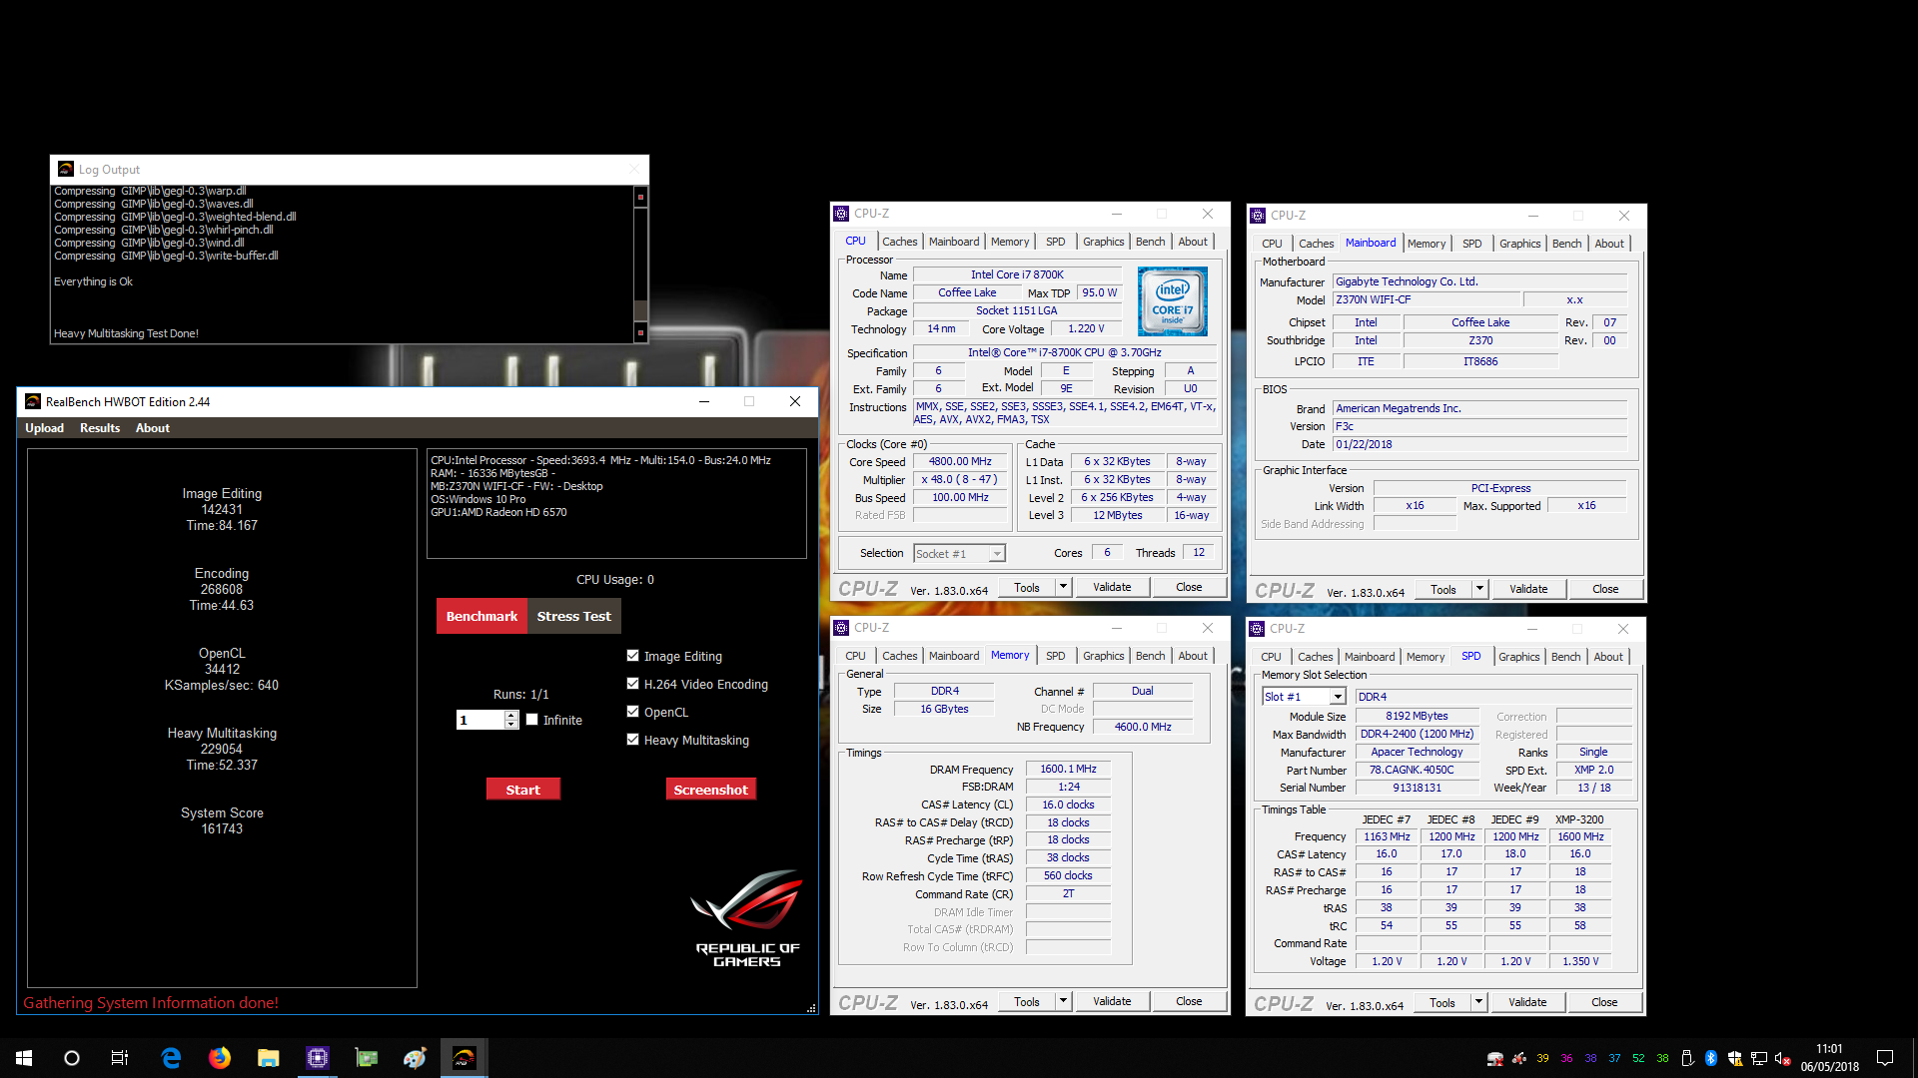The width and height of the screenshot is (1918, 1078).
Task: Open network status tray icon
Action: tap(1758, 1058)
